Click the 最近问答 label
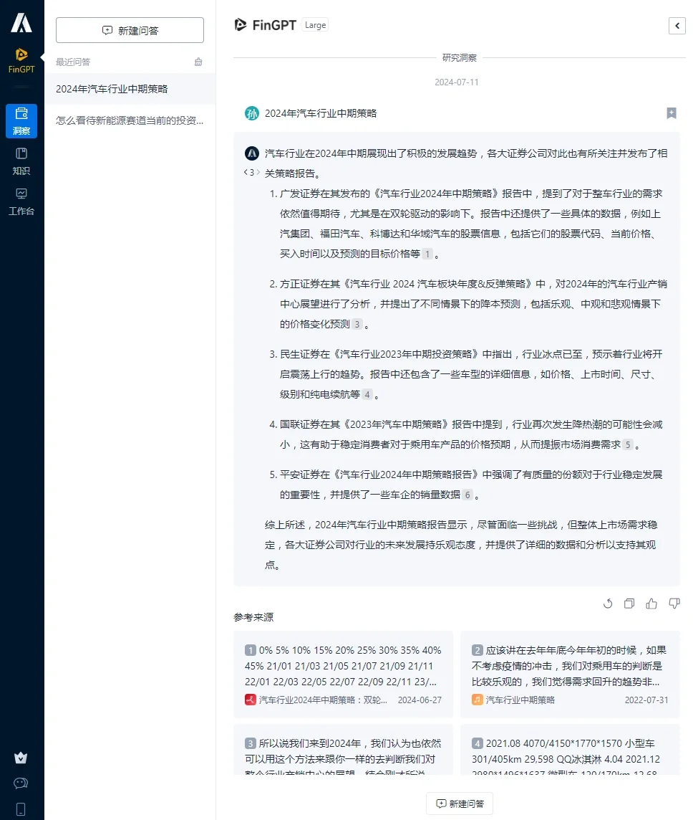 coord(73,62)
